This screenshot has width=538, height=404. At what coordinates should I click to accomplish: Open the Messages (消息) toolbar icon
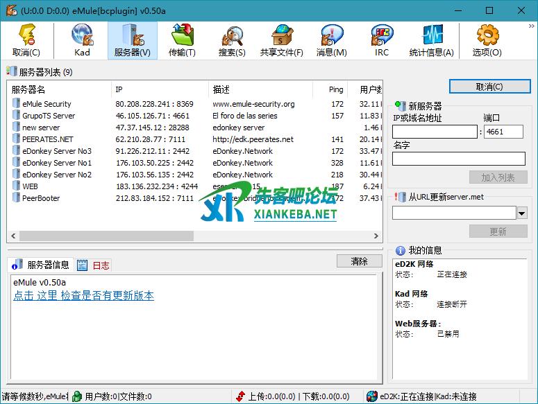331,40
